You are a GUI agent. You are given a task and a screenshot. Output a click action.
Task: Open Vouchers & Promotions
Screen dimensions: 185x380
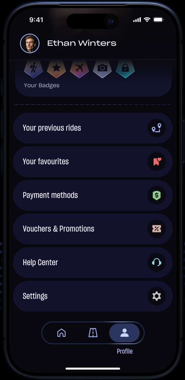(93, 229)
